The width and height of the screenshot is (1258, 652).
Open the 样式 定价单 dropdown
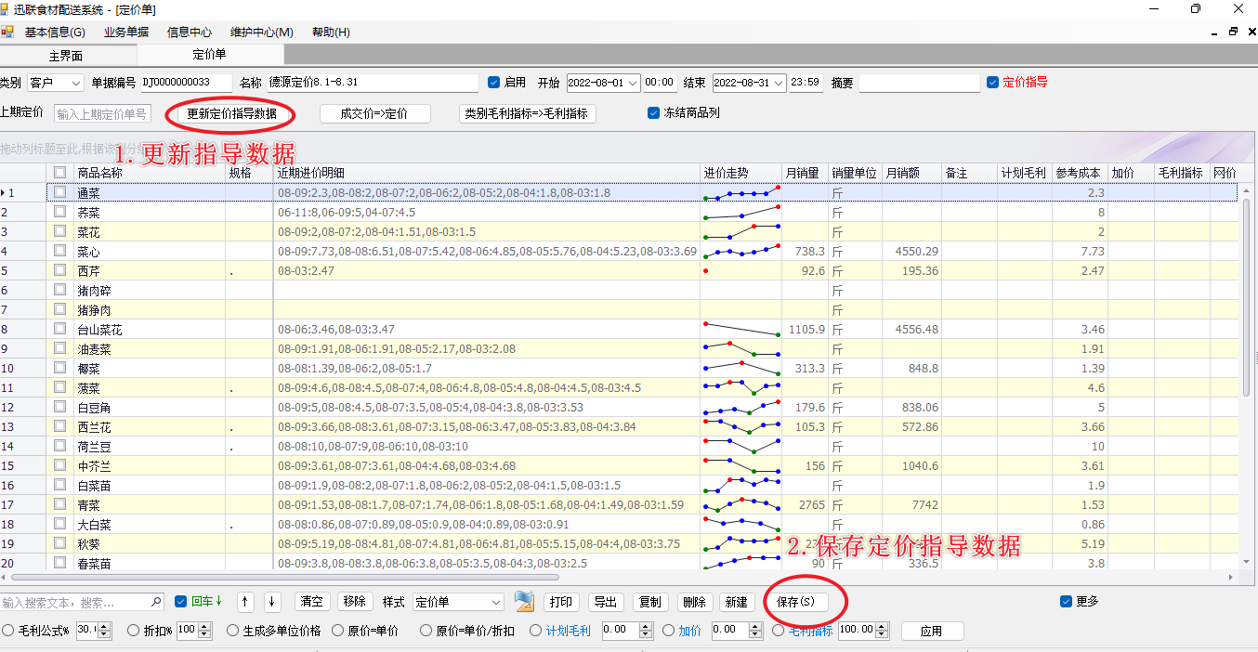459,602
